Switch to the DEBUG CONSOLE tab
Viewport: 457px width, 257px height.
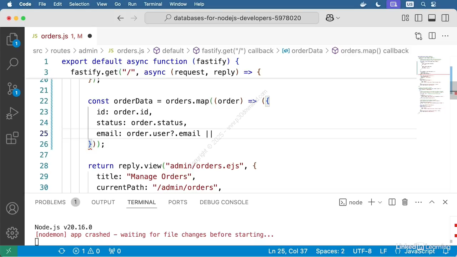click(x=224, y=202)
